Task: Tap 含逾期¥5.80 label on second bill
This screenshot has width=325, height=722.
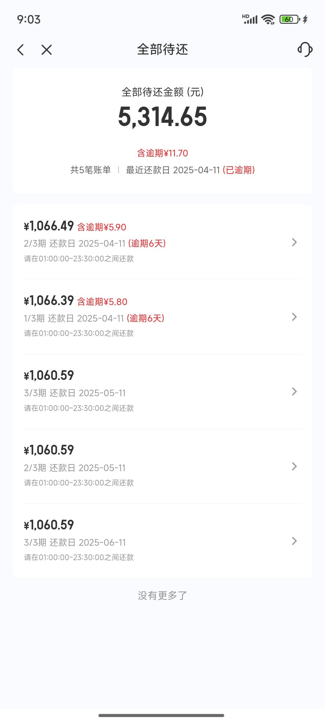Action: point(102,302)
